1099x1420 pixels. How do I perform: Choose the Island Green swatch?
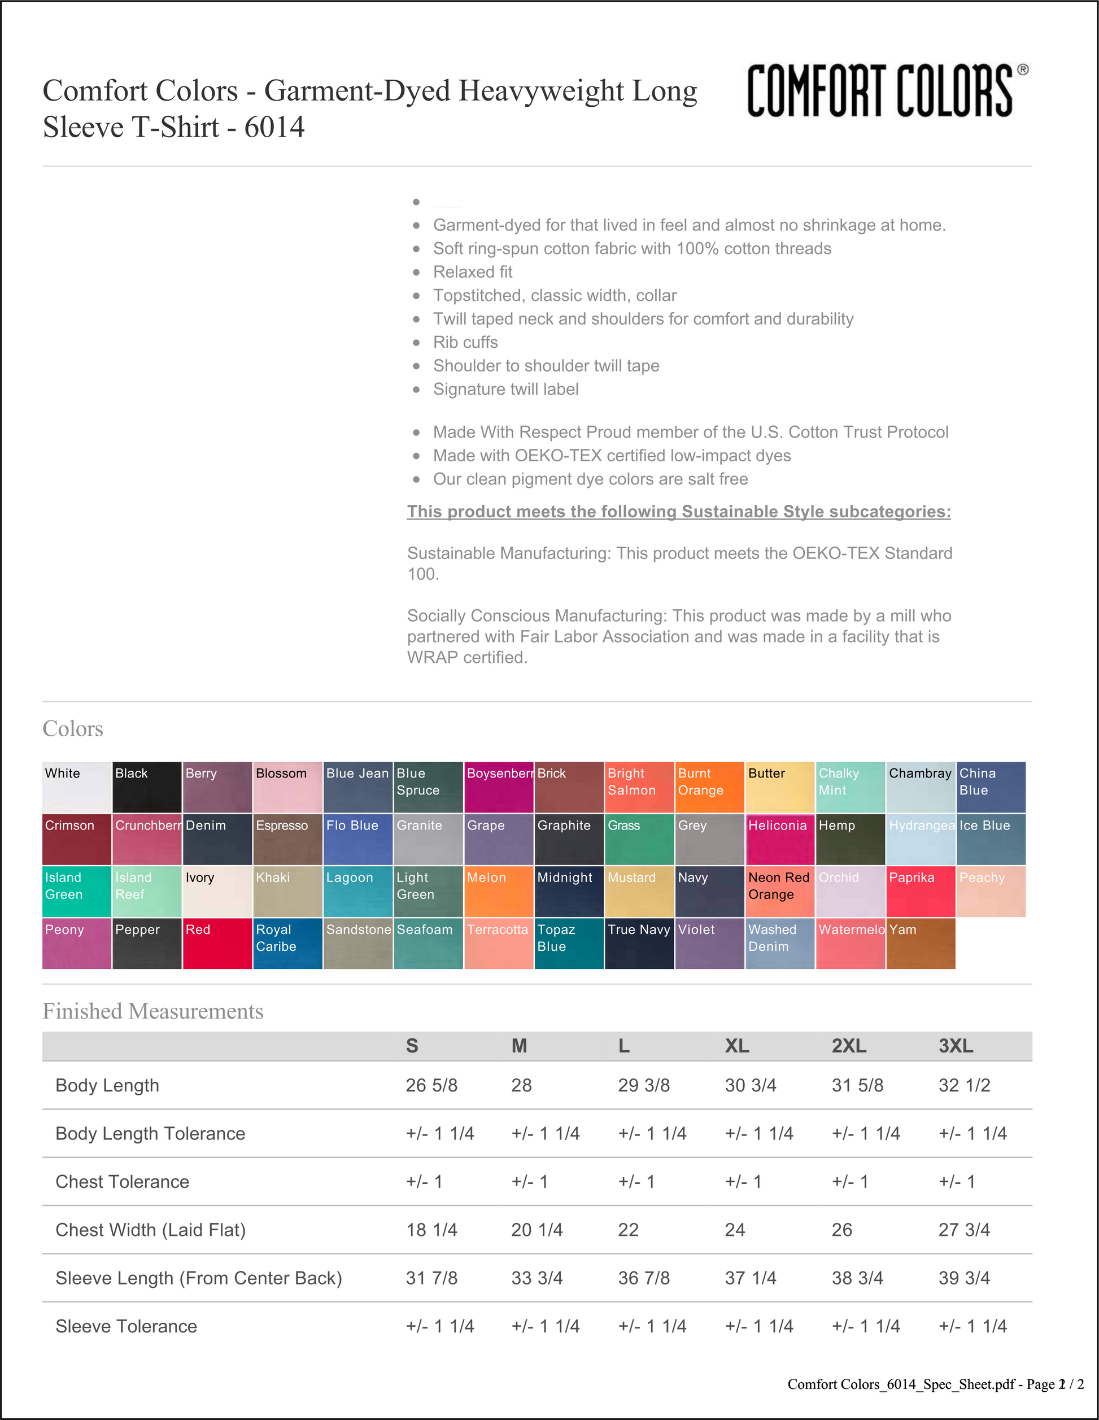tap(77, 891)
